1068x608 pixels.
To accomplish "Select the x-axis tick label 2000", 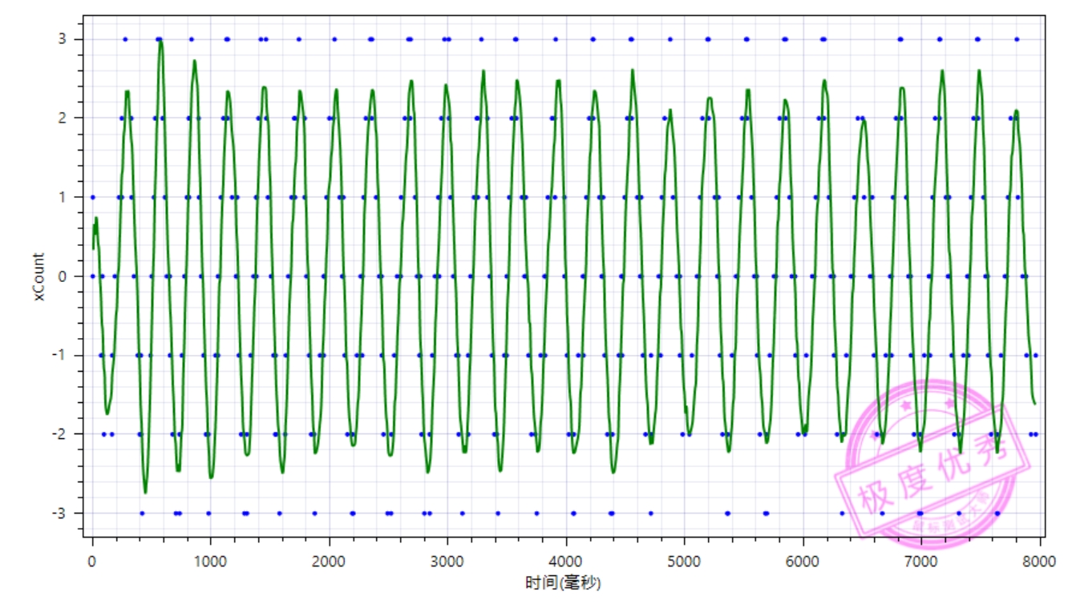I will point(329,563).
